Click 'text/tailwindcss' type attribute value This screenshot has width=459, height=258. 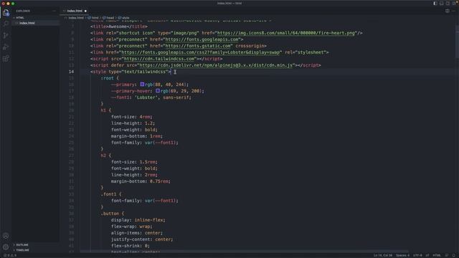[x=145, y=72]
